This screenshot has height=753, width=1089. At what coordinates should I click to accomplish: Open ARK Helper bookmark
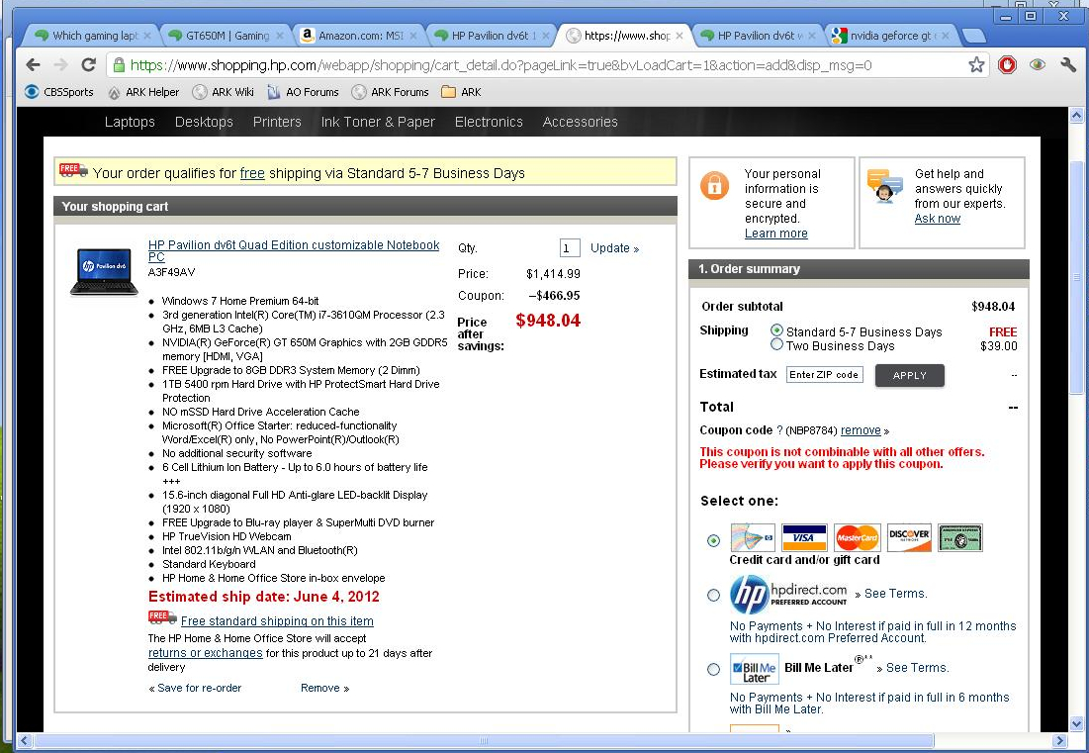tap(143, 92)
